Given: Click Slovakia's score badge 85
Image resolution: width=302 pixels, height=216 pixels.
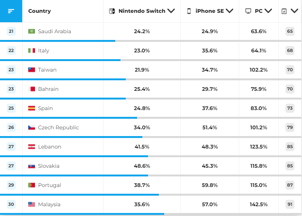Looking at the screenshot, I should pos(290,166).
